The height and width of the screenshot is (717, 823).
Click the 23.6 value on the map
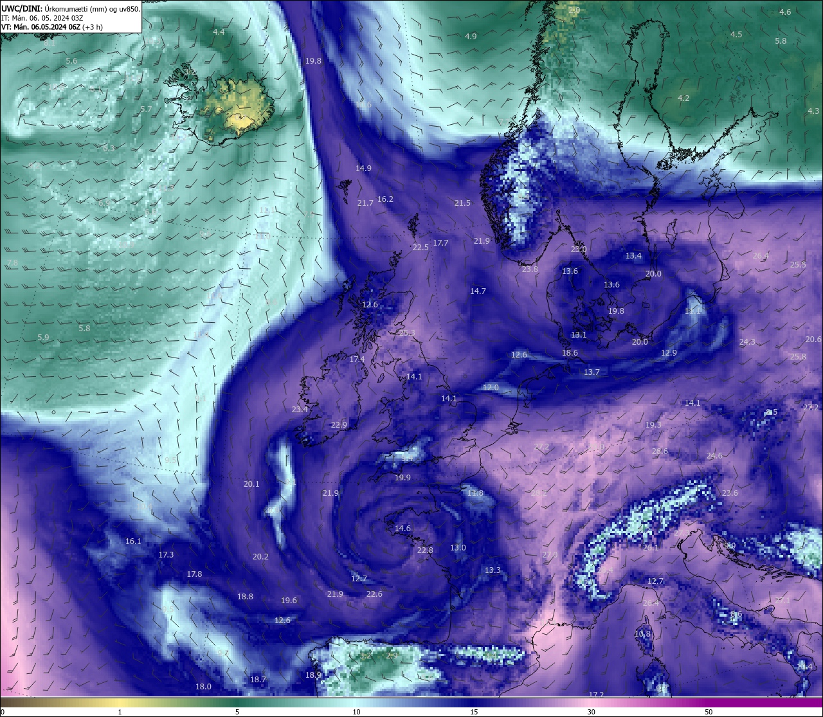click(x=730, y=493)
